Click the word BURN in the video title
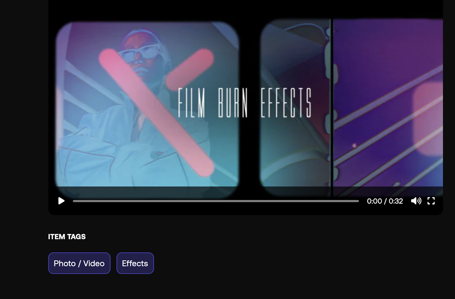 (x=233, y=103)
